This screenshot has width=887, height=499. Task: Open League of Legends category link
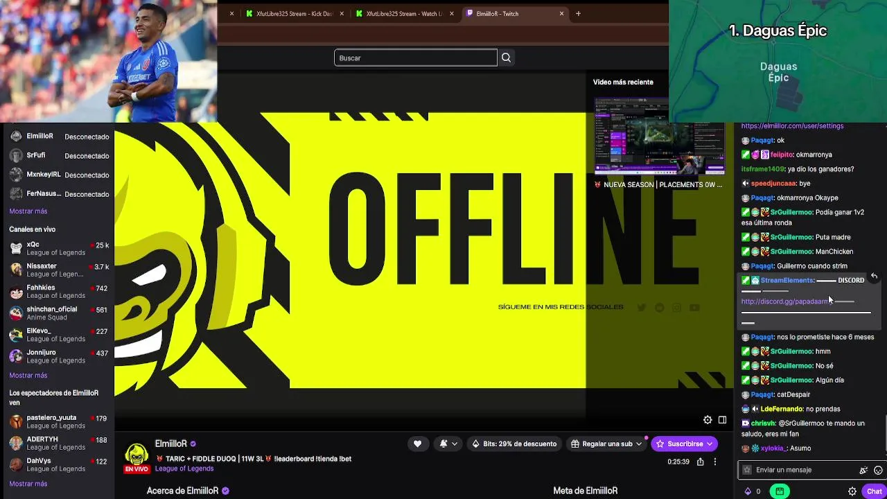[184, 469]
